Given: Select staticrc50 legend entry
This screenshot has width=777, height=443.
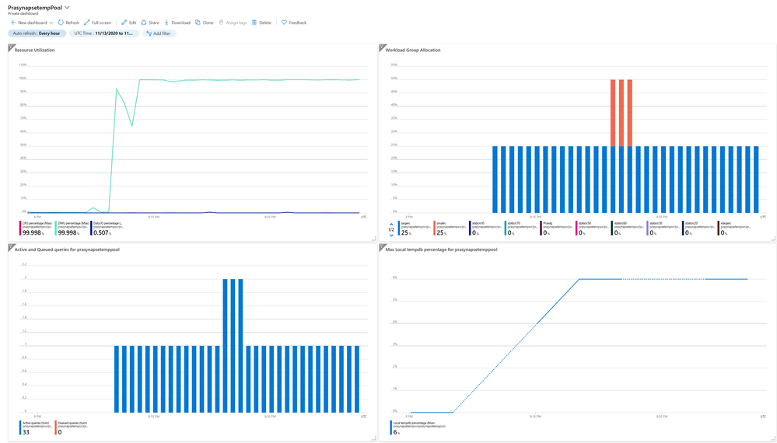Looking at the screenshot, I should [x=593, y=228].
